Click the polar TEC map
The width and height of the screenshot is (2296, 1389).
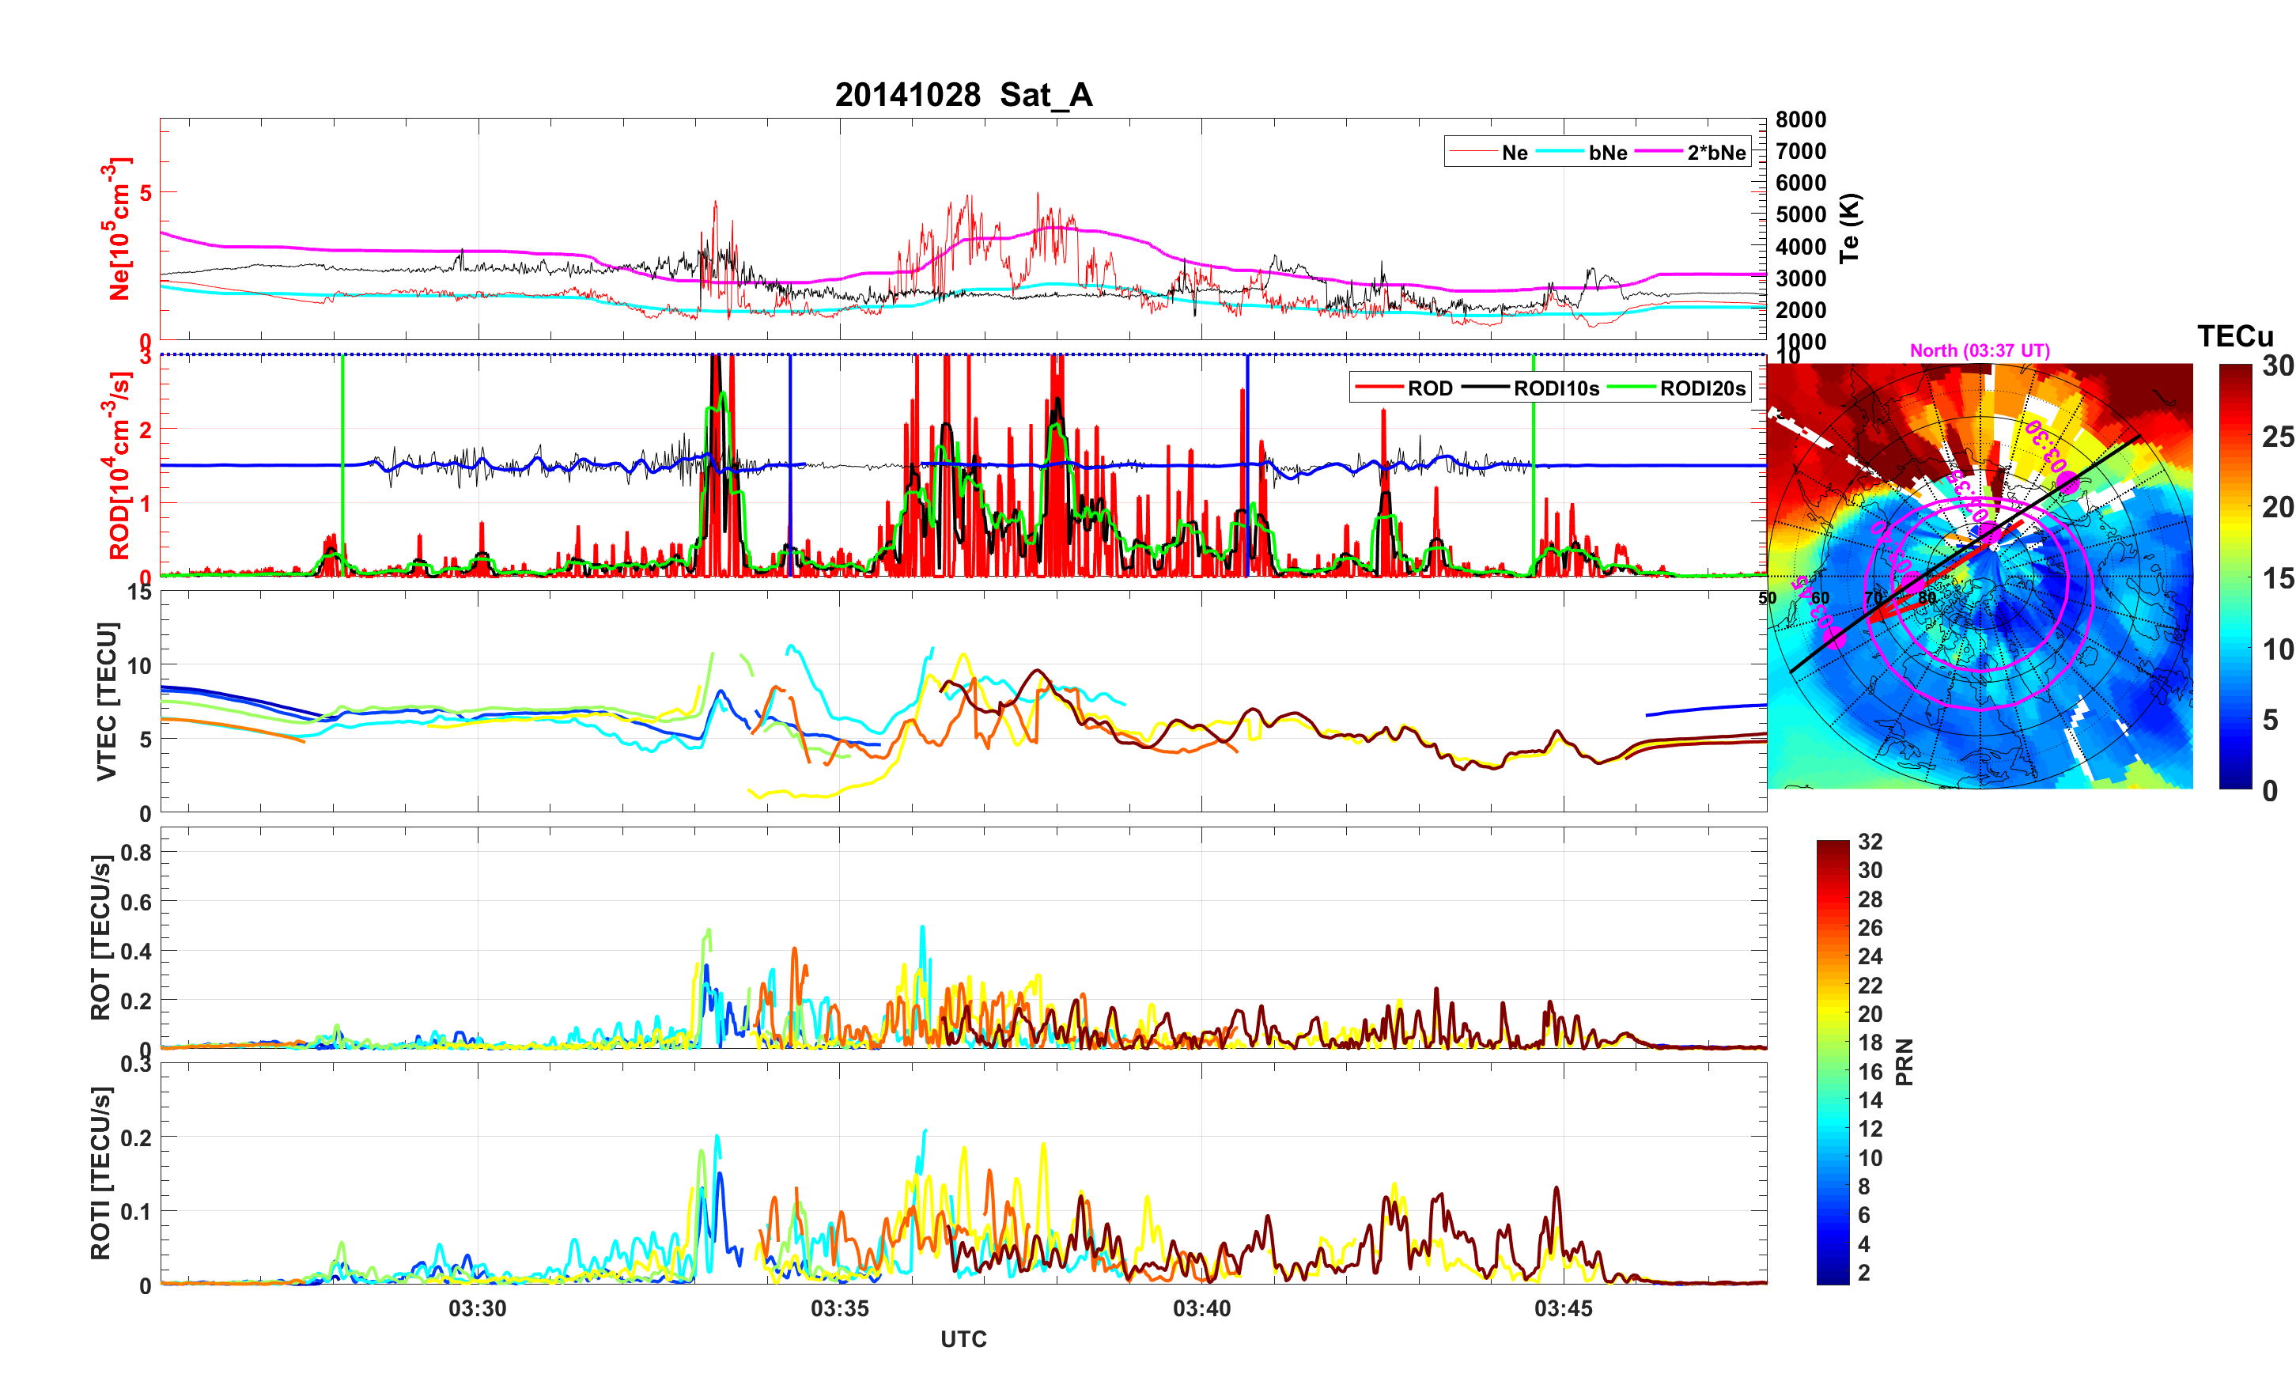(1980, 576)
